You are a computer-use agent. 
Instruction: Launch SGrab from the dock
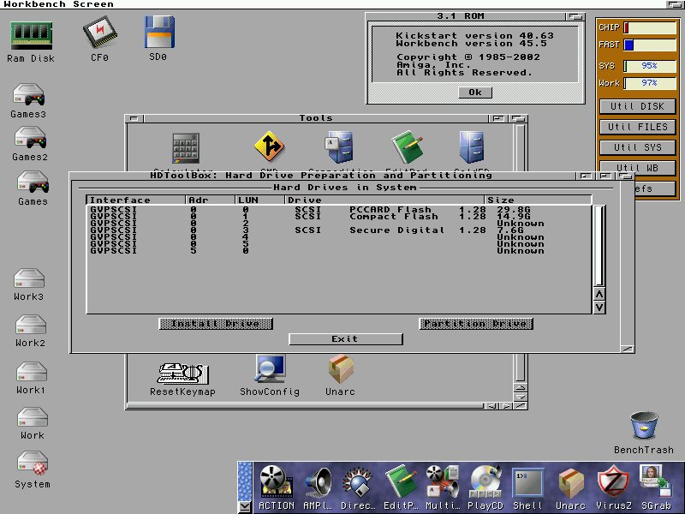pyautogui.click(x=655, y=482)
